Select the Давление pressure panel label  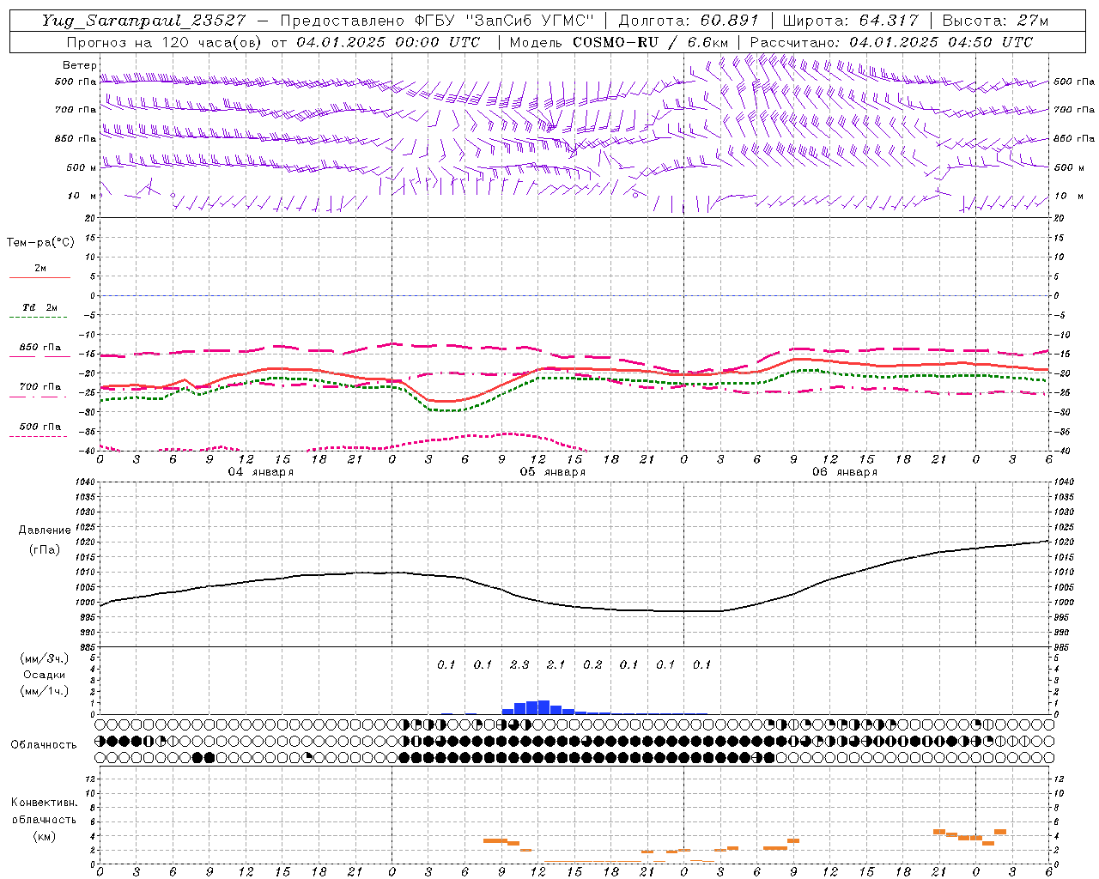45,530
